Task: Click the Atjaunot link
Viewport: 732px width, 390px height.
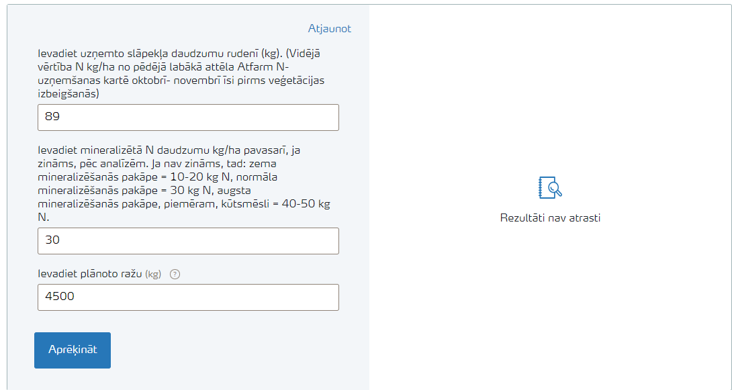Action: (x=329, y=29)
